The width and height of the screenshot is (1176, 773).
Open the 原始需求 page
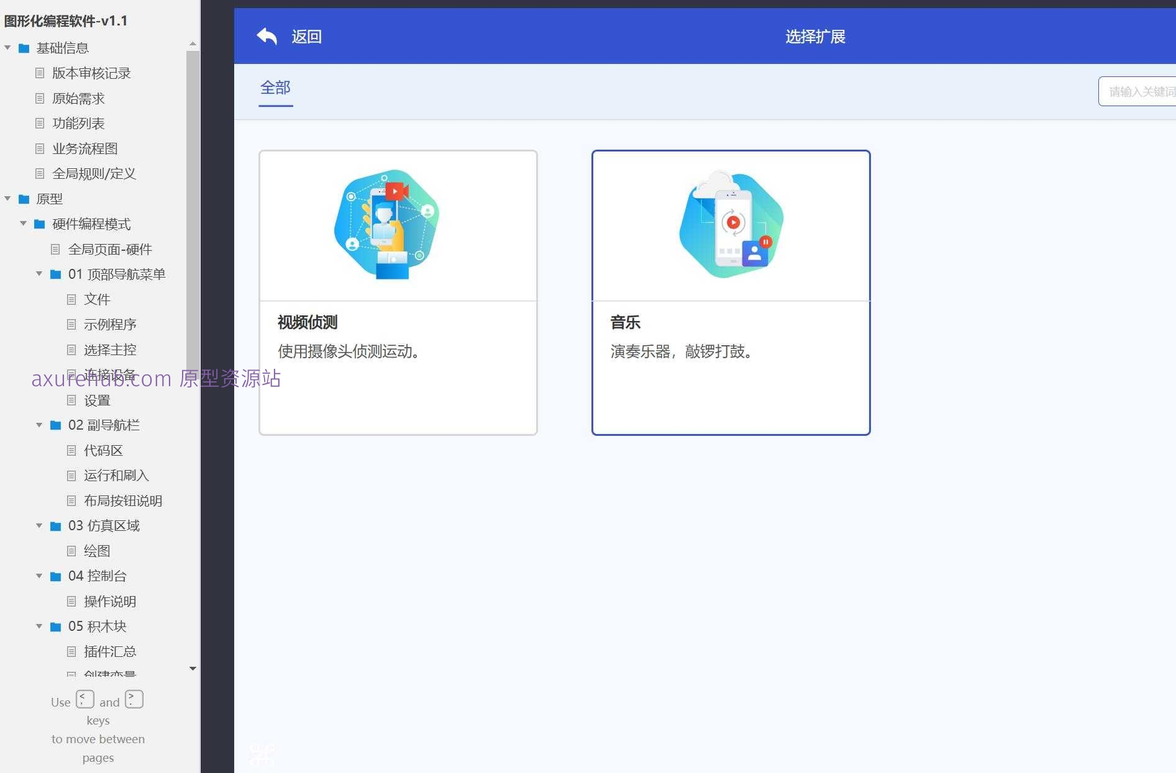click(78, 98)
